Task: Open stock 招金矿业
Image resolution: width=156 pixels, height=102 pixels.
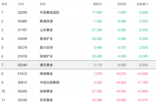Action: click(46, 56)
